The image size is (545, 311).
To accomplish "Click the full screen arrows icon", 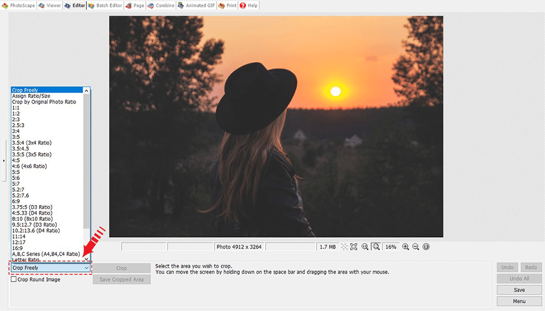I will point(354,247).
